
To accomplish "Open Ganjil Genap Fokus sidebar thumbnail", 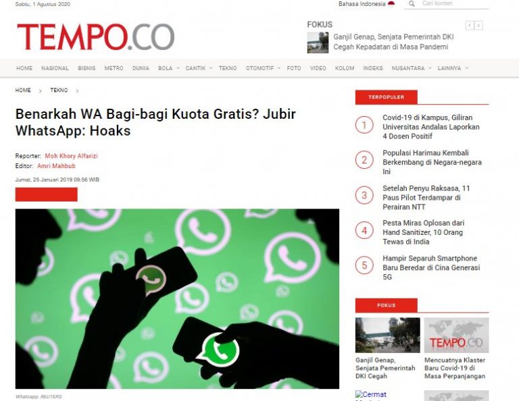I will (x=388, y=335).
